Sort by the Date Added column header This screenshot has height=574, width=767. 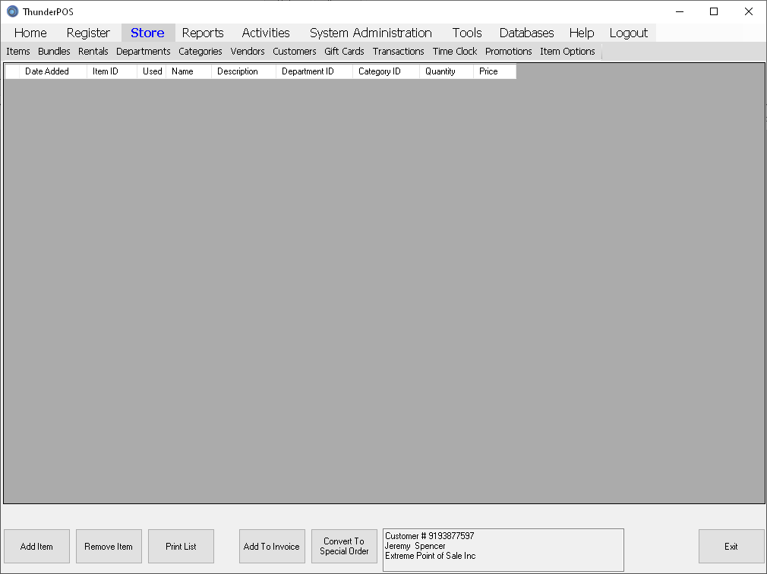[47, 71]
